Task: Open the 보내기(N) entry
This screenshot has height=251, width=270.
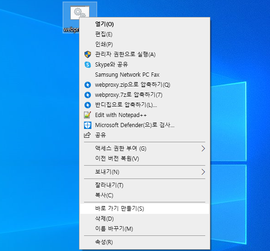Action: coord(145,172)
